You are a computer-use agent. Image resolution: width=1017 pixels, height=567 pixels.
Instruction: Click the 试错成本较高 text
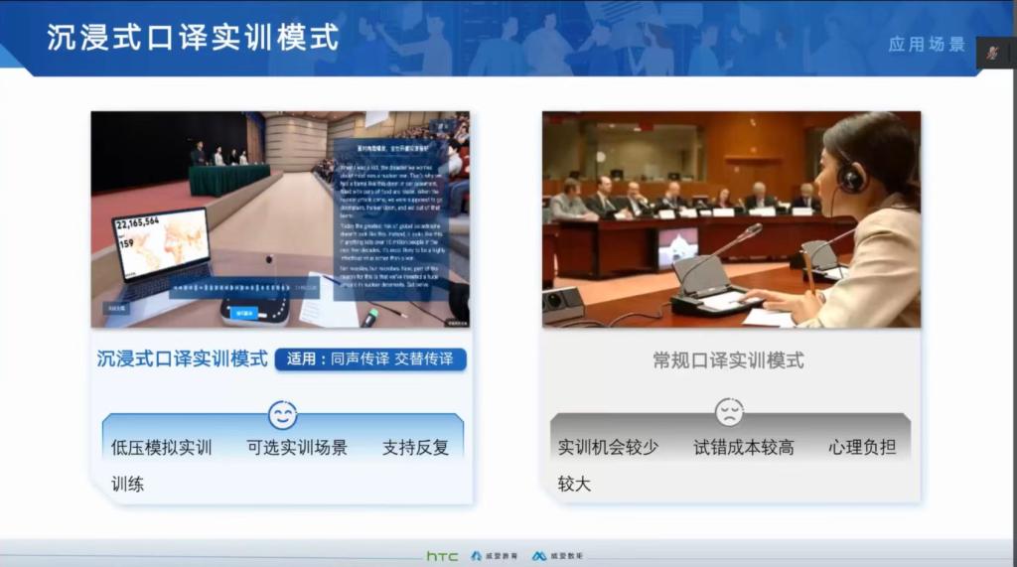click(744, 448)
